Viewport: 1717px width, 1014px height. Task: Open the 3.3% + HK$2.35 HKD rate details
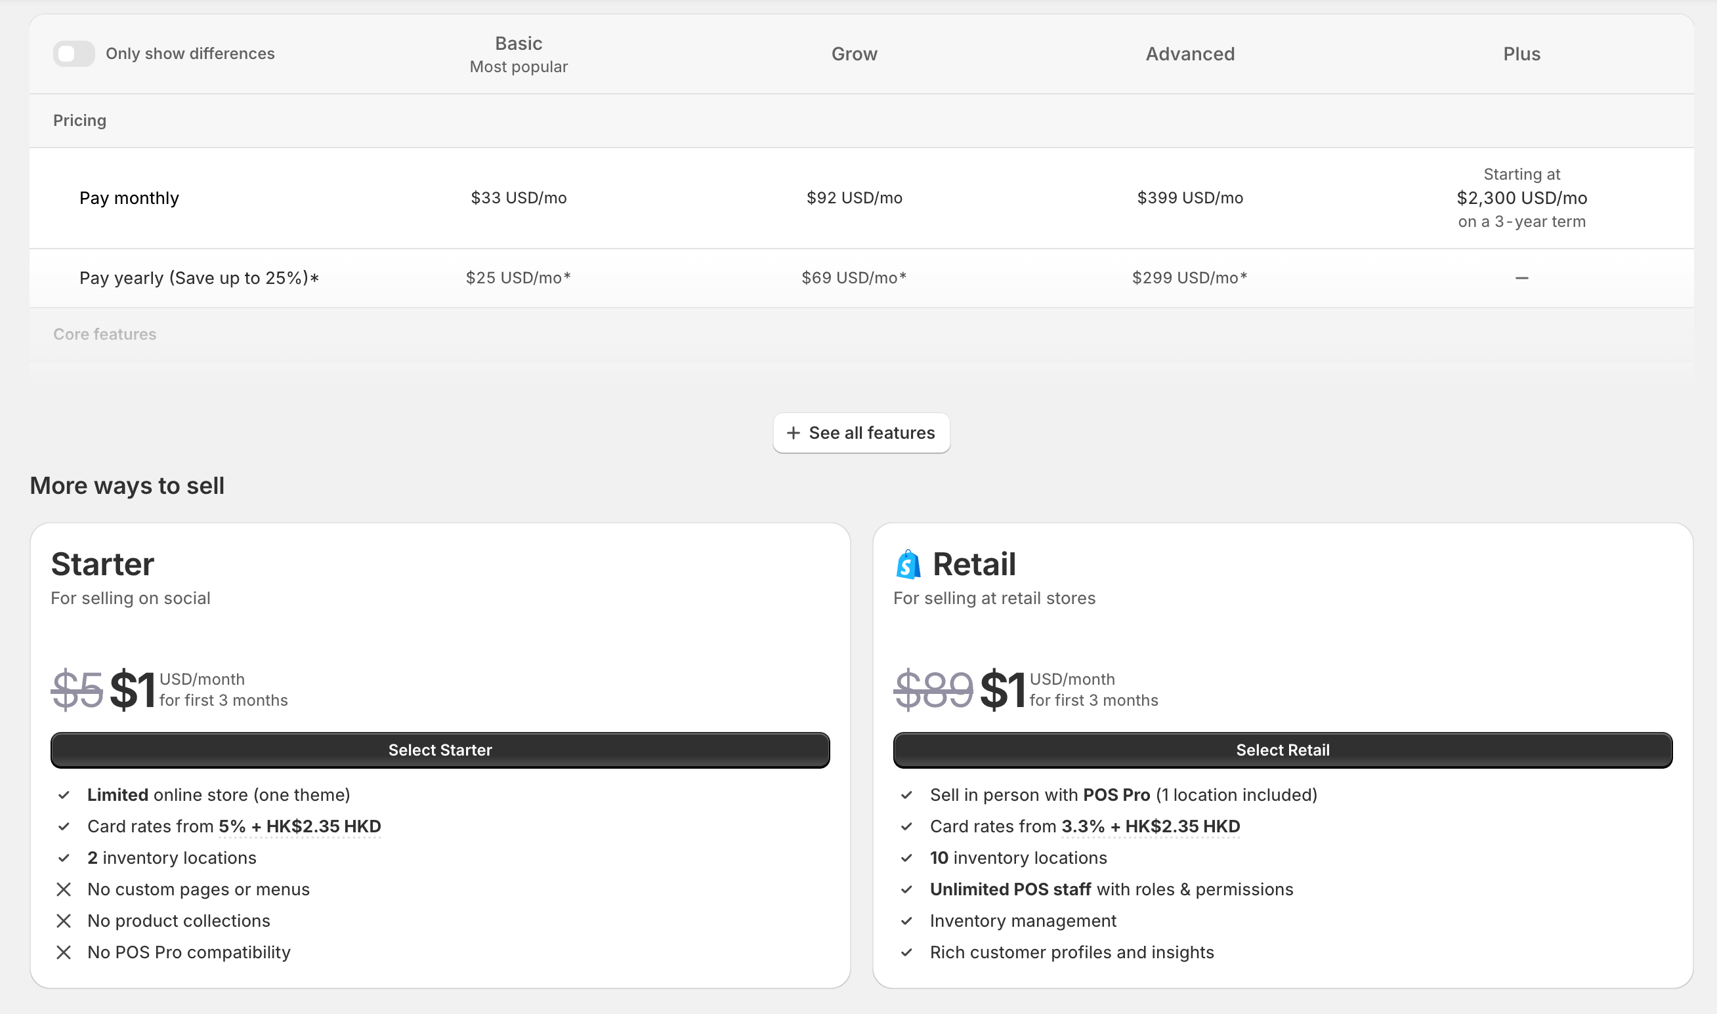1150,826
